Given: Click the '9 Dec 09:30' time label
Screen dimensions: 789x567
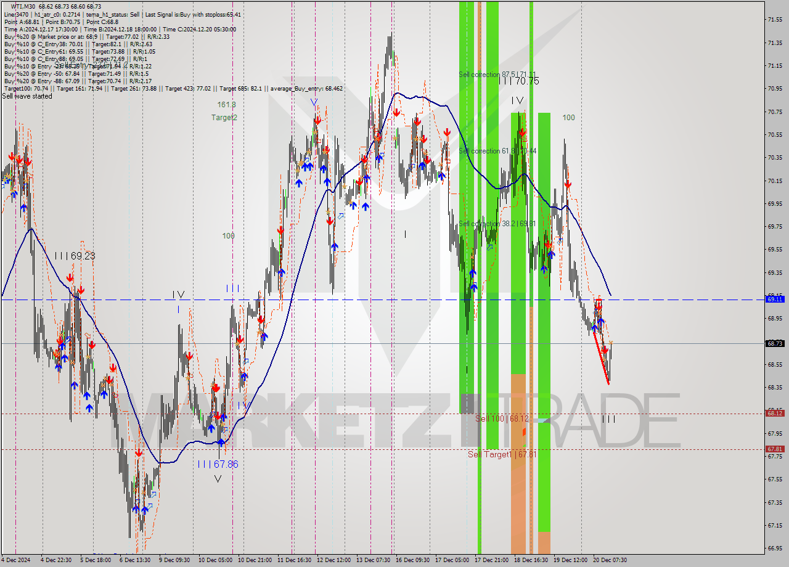Looking at the screenshot, I should [x=174, y=560].
